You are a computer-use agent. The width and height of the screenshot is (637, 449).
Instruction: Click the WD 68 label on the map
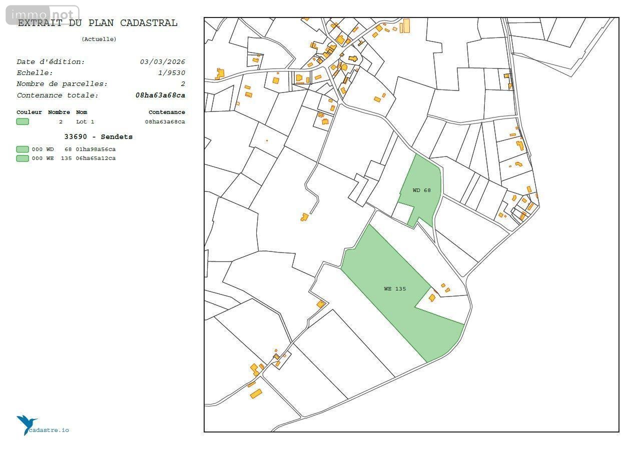(x=421, y=190)
